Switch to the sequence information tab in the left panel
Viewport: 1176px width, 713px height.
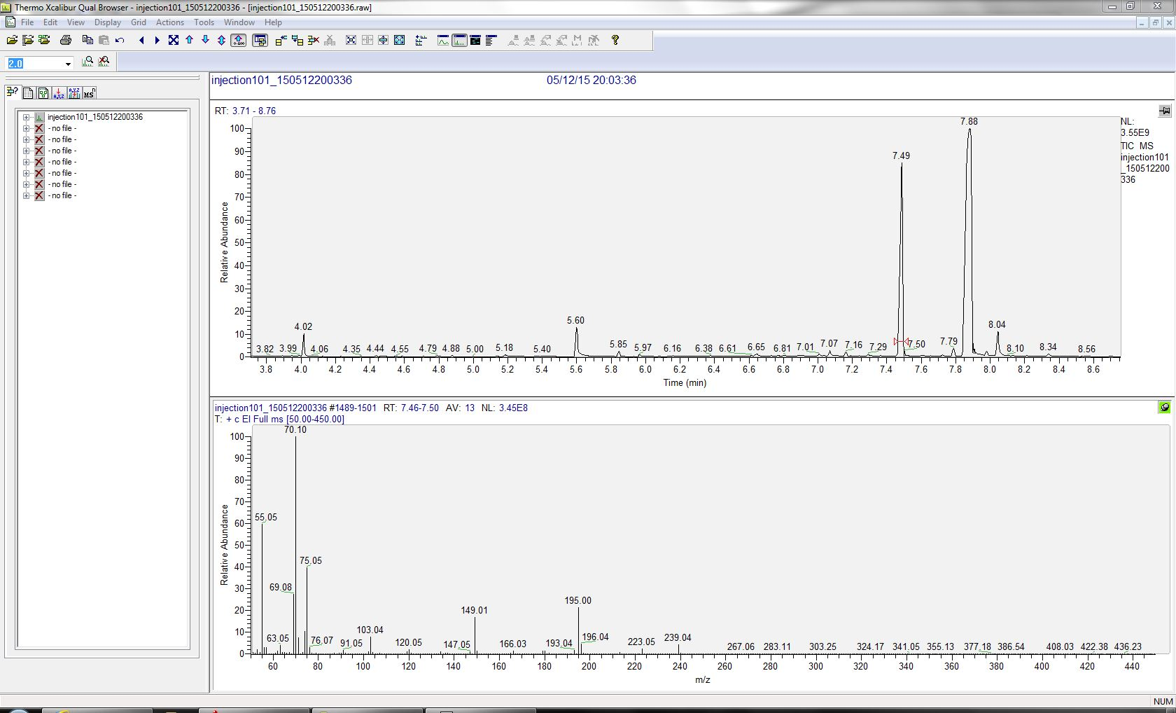[x=28, y=92]
